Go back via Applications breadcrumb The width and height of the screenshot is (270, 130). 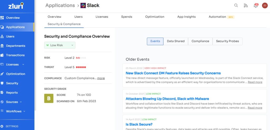(60, 6)
